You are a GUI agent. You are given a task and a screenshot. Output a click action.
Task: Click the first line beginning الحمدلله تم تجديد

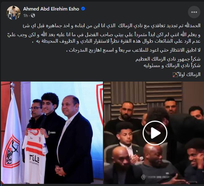pos(112,26)
